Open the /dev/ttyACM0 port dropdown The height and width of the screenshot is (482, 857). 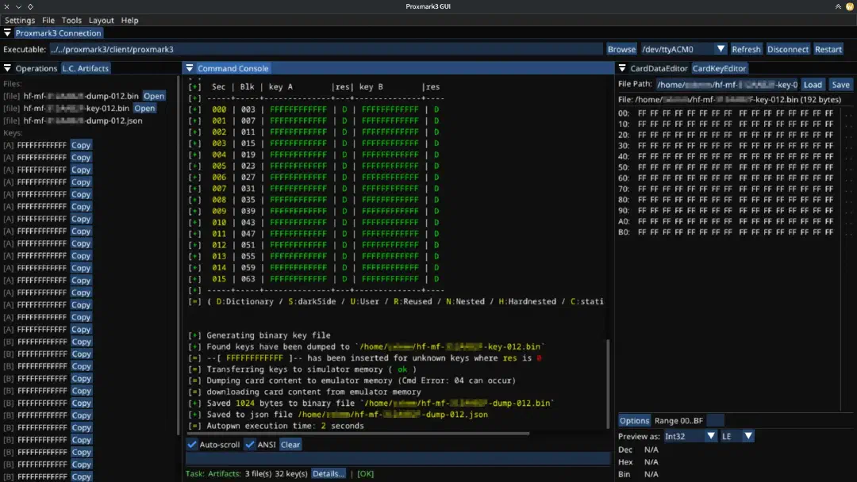[x=721, y=49]
